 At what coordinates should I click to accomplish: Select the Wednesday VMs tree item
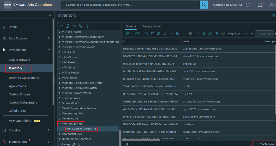73,113
